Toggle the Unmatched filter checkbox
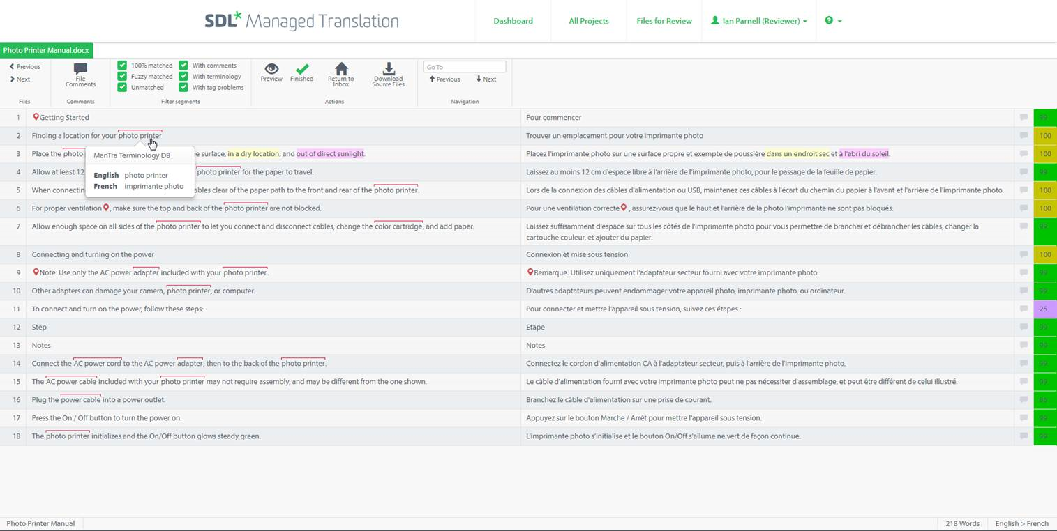 [122, 87]
